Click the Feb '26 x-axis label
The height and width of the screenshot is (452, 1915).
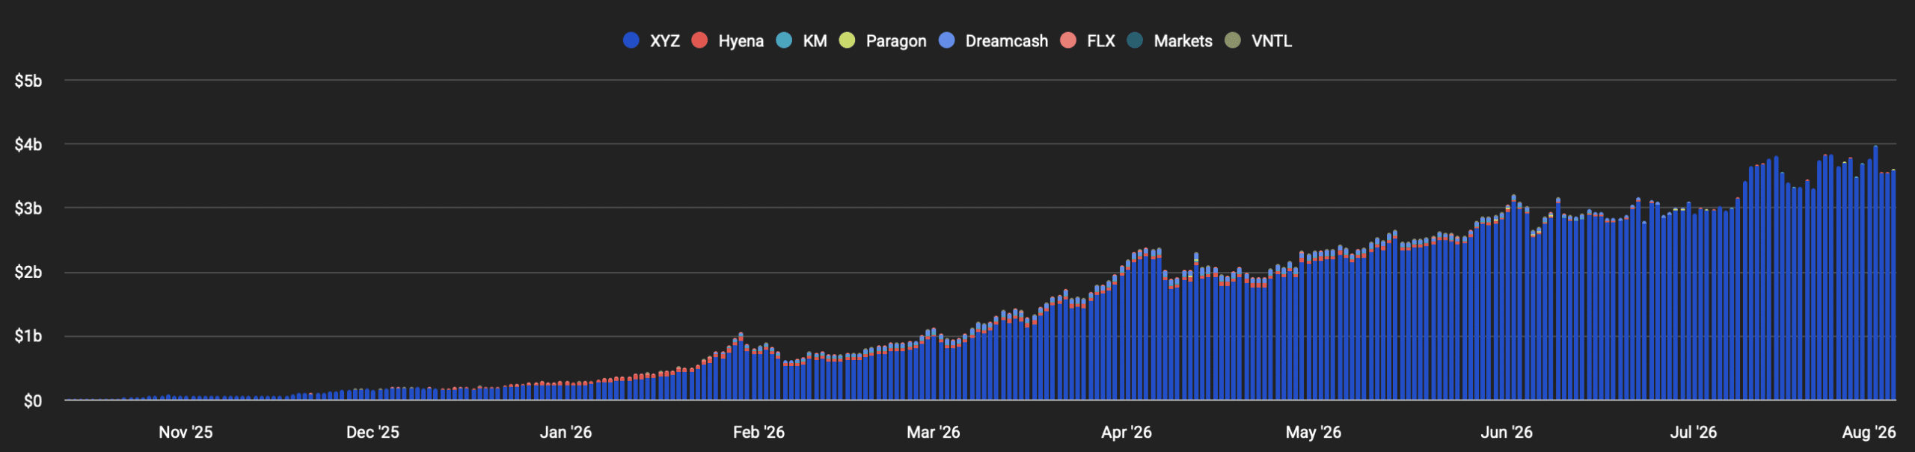tap(759, 433)
